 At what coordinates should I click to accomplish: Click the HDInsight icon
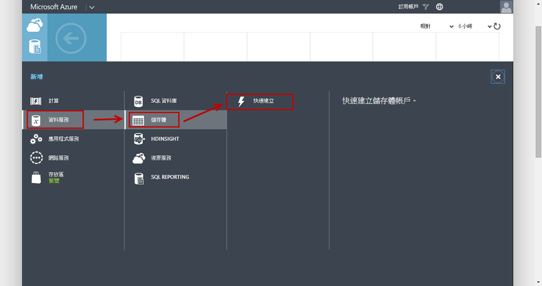(x=139, y=139)
